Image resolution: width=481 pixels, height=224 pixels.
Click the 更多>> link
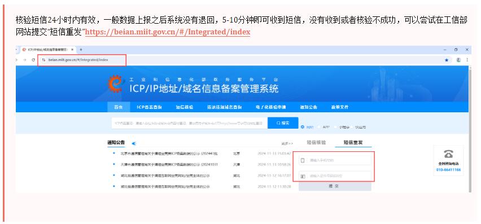[x=287, y=143]
